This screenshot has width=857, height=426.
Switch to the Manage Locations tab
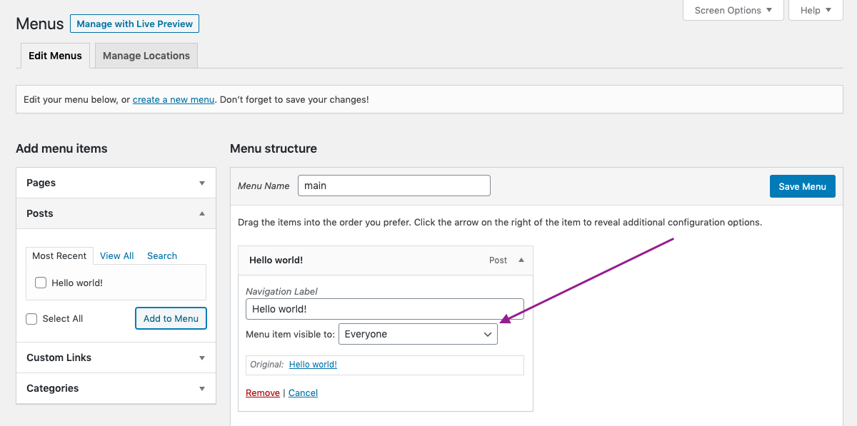tap(146, 56)
